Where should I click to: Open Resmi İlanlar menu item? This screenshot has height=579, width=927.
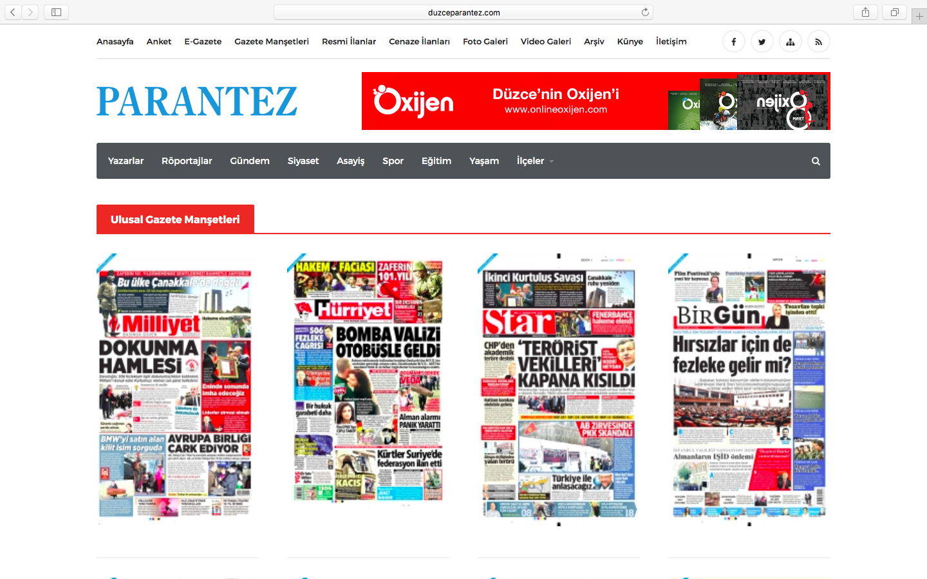tap(349, 42)
